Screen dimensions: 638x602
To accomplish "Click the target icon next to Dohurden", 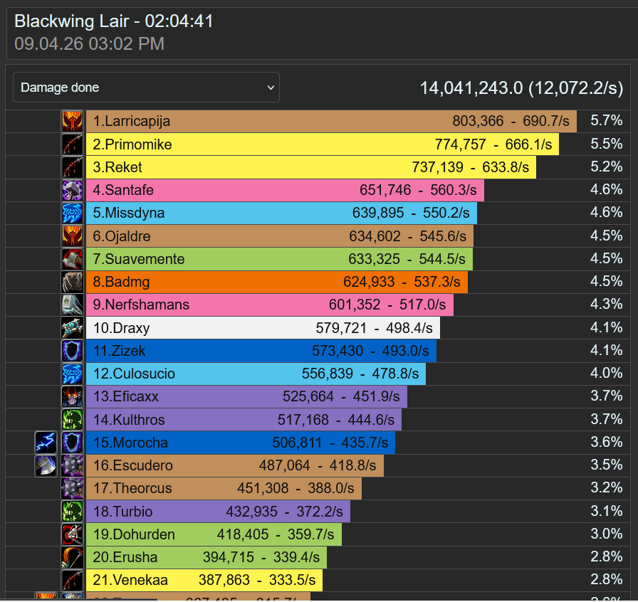I will tap(73, 534).
